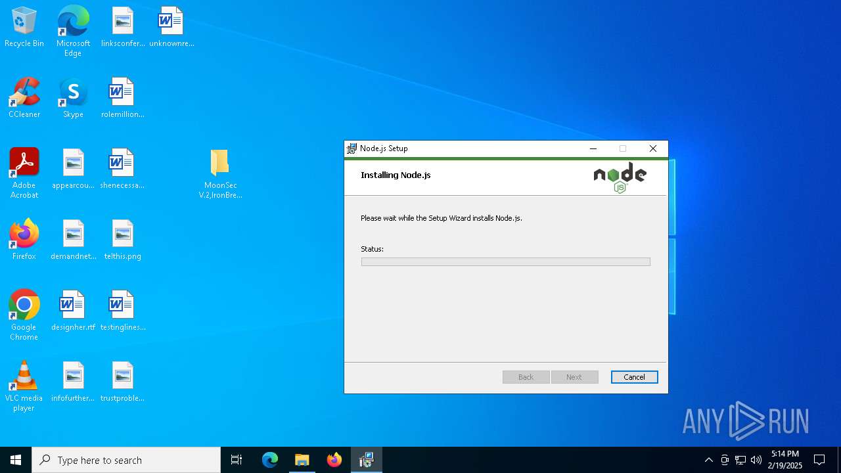Cancel the Node.js installation

[x=634, y=377]
